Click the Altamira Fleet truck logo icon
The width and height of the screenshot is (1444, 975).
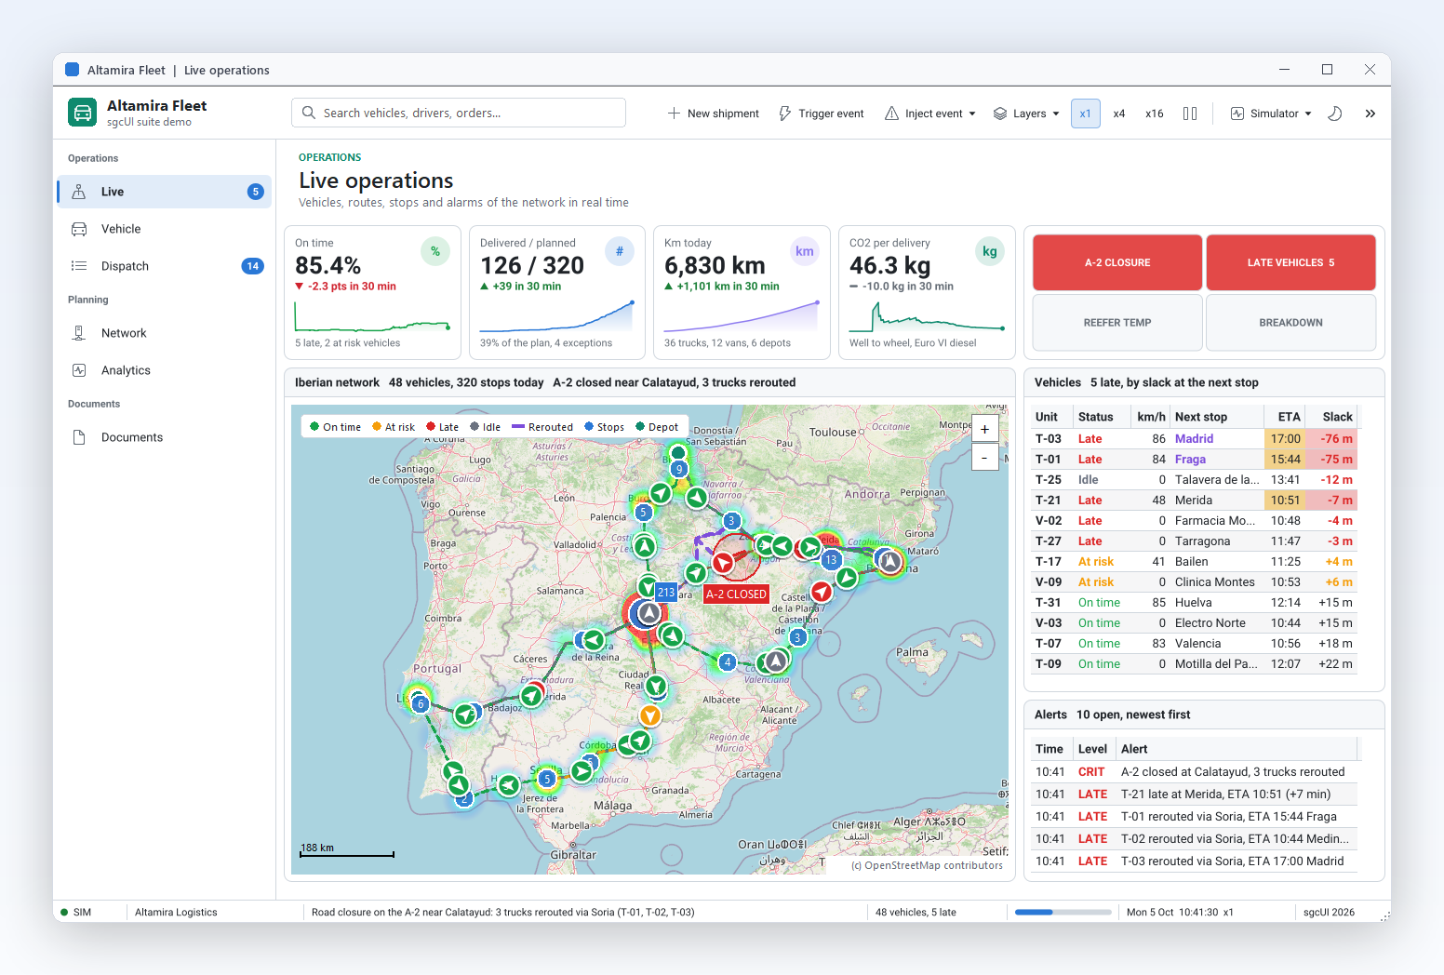[x=83, y=113]
